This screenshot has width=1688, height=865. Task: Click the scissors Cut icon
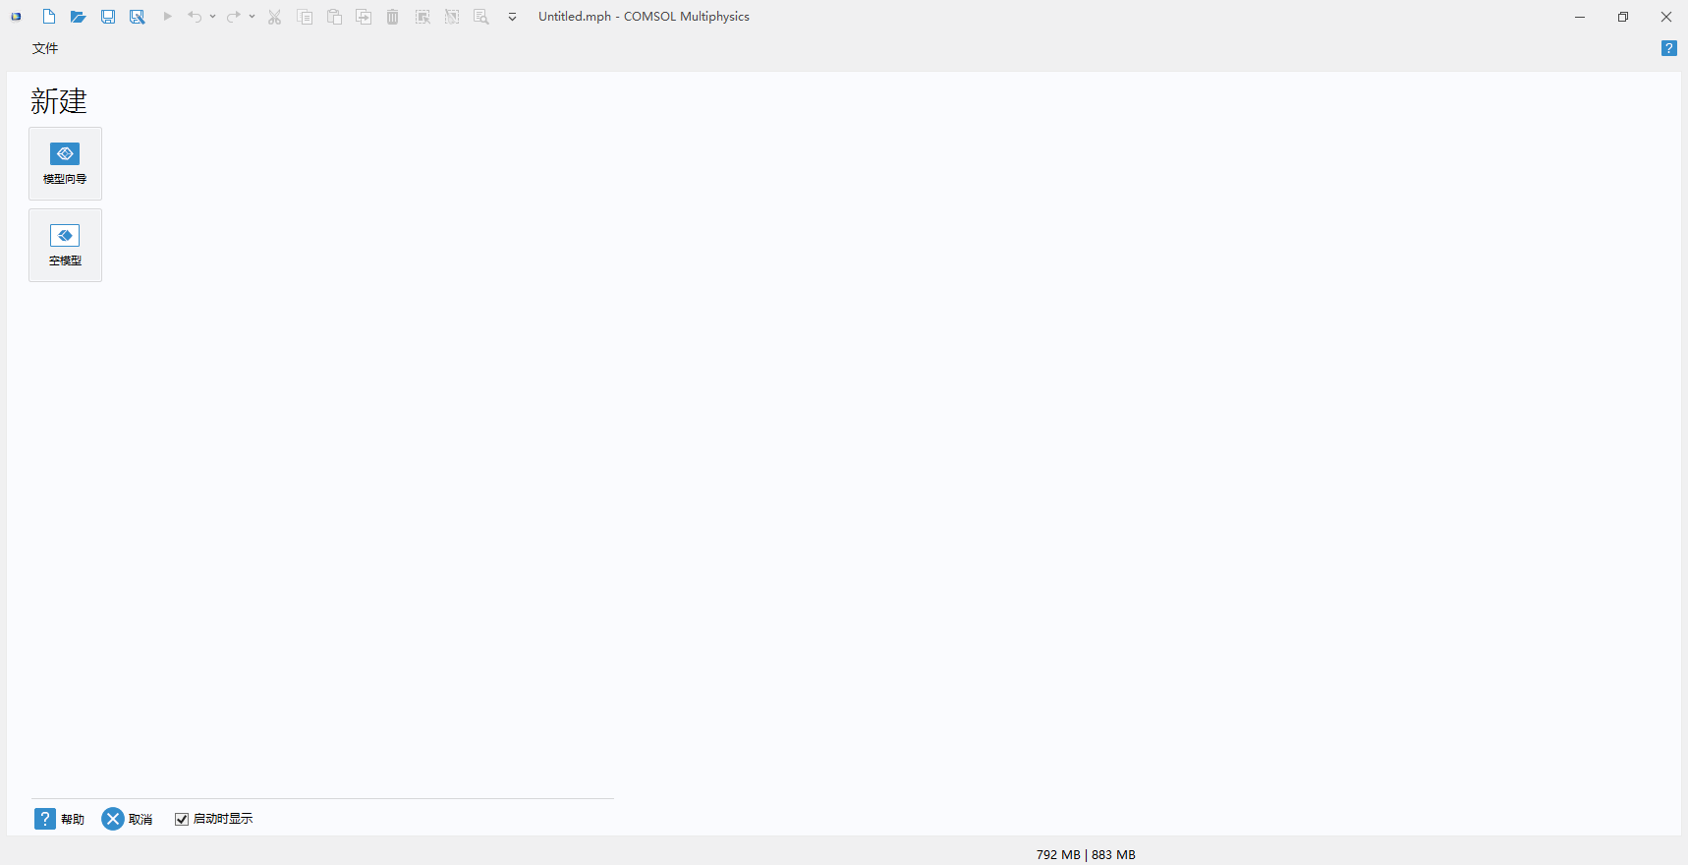pos(275,17)
